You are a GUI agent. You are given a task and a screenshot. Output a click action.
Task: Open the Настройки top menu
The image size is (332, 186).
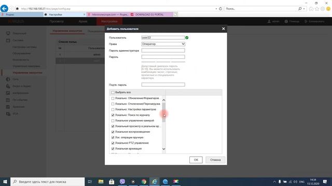tap(109, 21)
